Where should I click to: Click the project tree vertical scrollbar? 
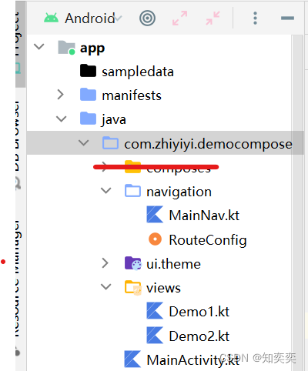[297, 202]
